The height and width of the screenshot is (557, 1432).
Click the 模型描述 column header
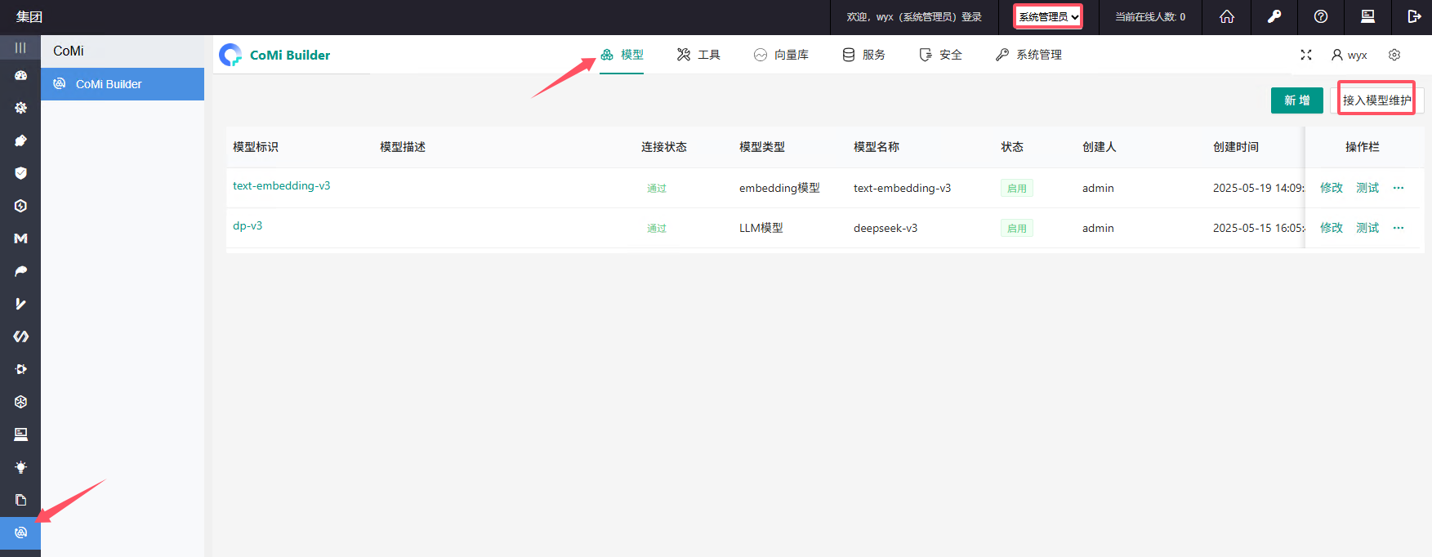point(403,147)
